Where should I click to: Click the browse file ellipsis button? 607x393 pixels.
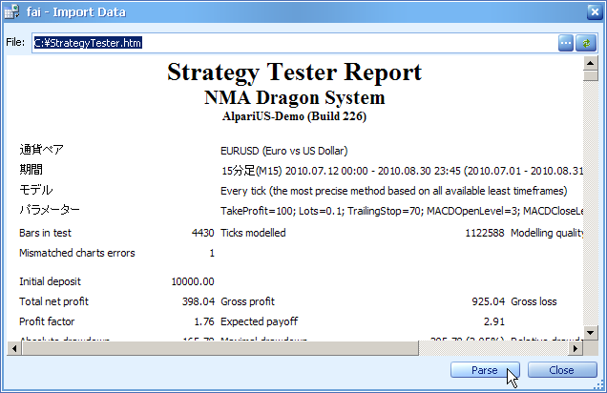point(566,43)
